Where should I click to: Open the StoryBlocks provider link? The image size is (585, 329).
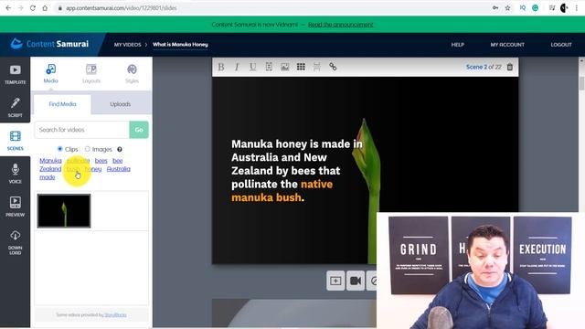click(115, 314)
